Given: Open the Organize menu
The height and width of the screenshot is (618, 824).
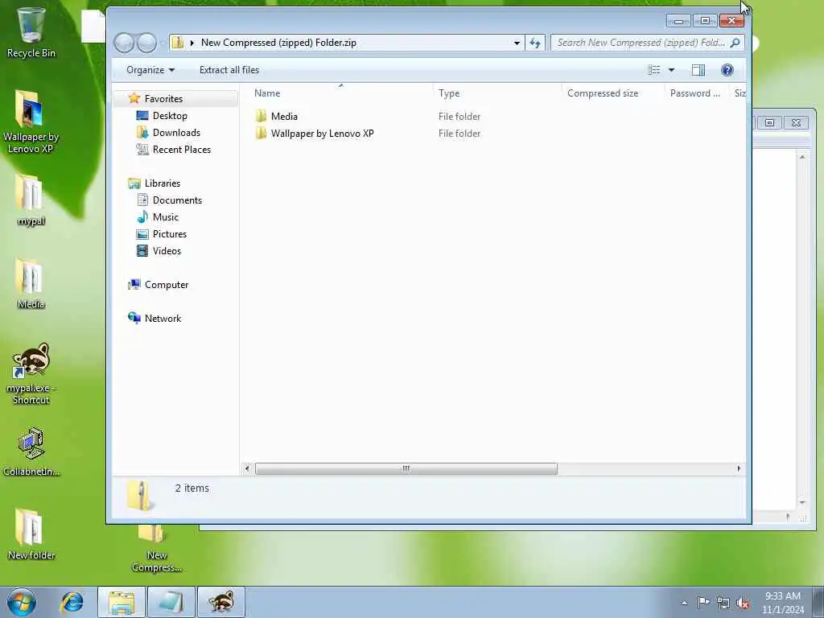Looking at the screenshot, I should [x=150, y=70].
